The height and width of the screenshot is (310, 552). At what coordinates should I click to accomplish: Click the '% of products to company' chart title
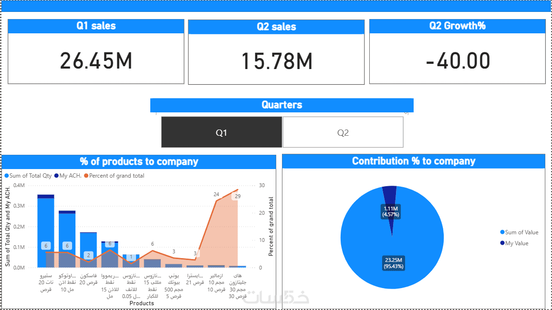[x=139, y=161]
